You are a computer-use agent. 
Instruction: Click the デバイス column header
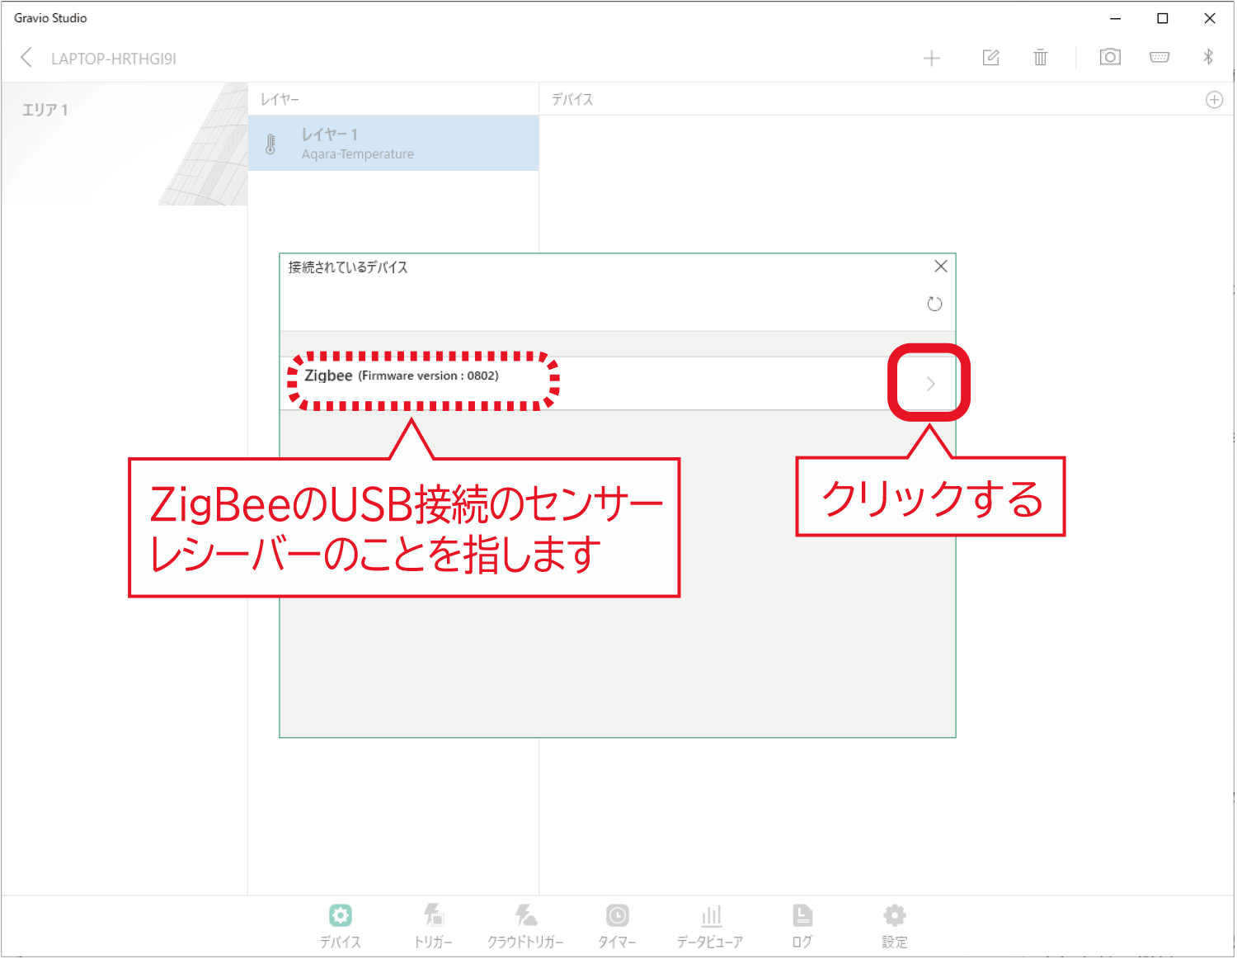point(572,99)
